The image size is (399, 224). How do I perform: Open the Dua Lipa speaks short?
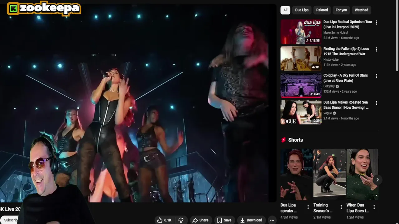[296, 174]
